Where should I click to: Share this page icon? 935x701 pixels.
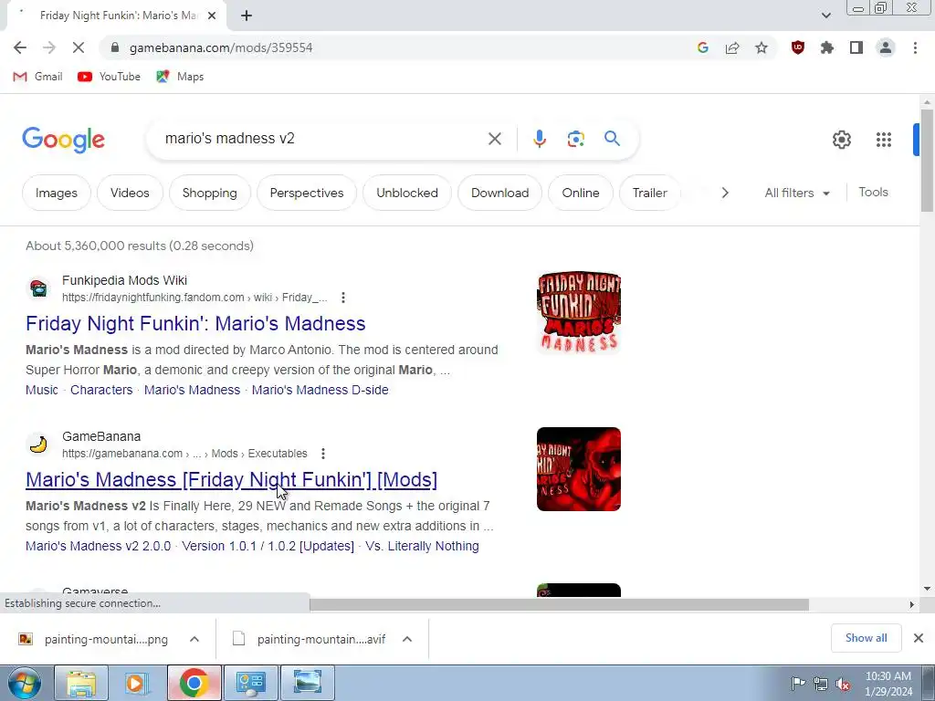(732, 47)
